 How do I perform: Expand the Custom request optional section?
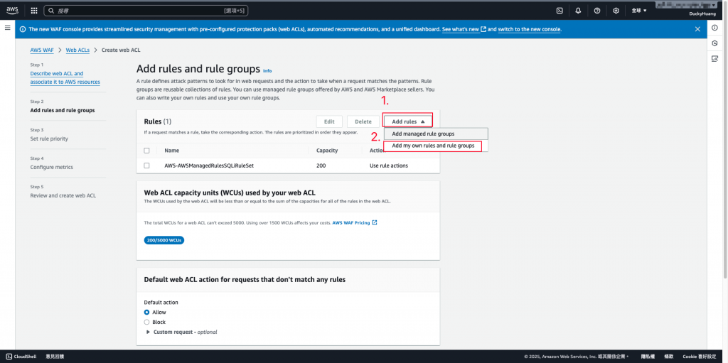click(x=181, y=332)
